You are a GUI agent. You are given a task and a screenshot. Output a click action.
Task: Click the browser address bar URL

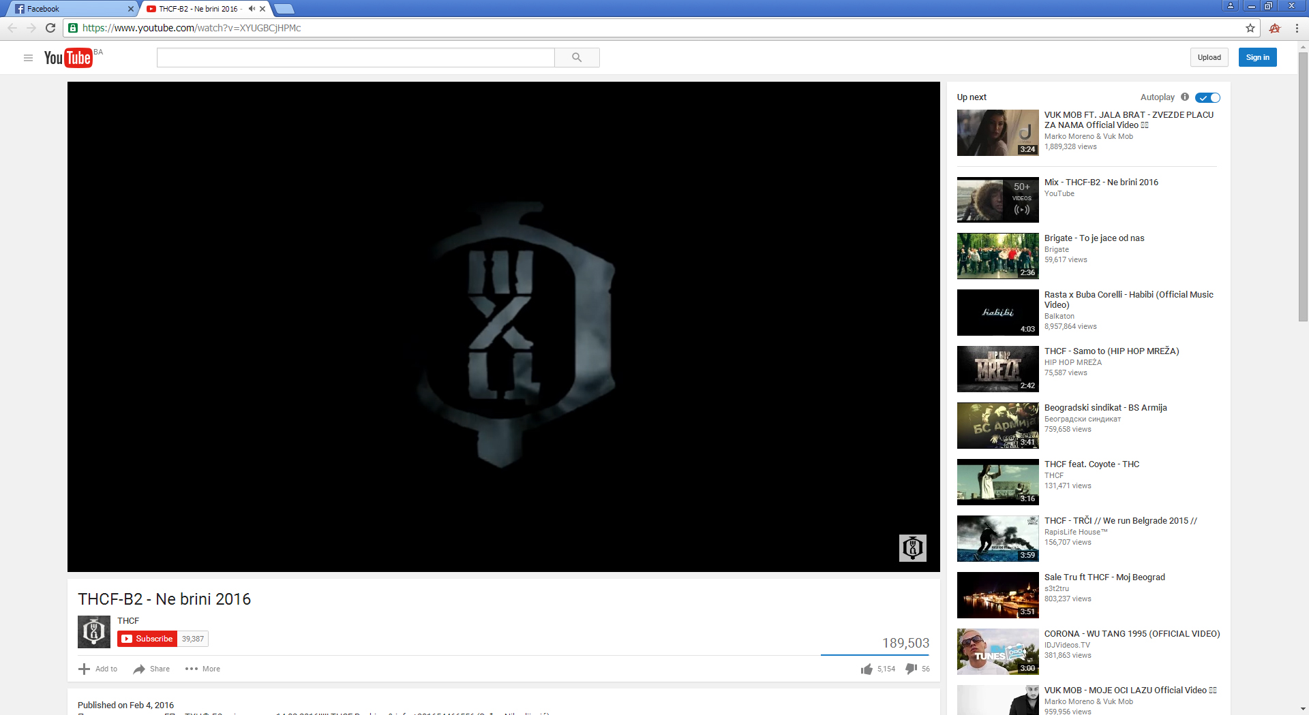coord(192,28)
